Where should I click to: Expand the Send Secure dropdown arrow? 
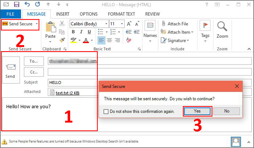pyautogui.click(x=37, y=24)
